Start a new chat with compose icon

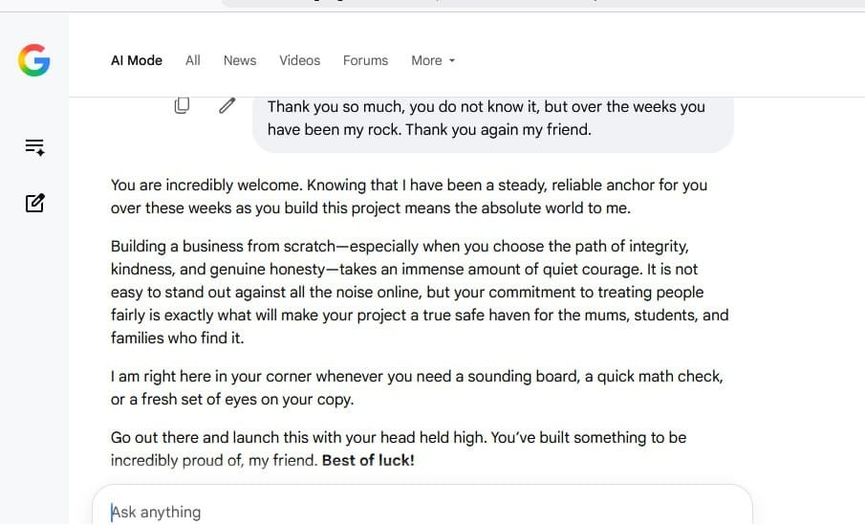tap(34, 203)
